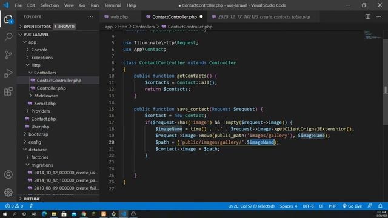388x218 pixels.
Task: Open notifications bell in status bar
Action: point(380,206)
